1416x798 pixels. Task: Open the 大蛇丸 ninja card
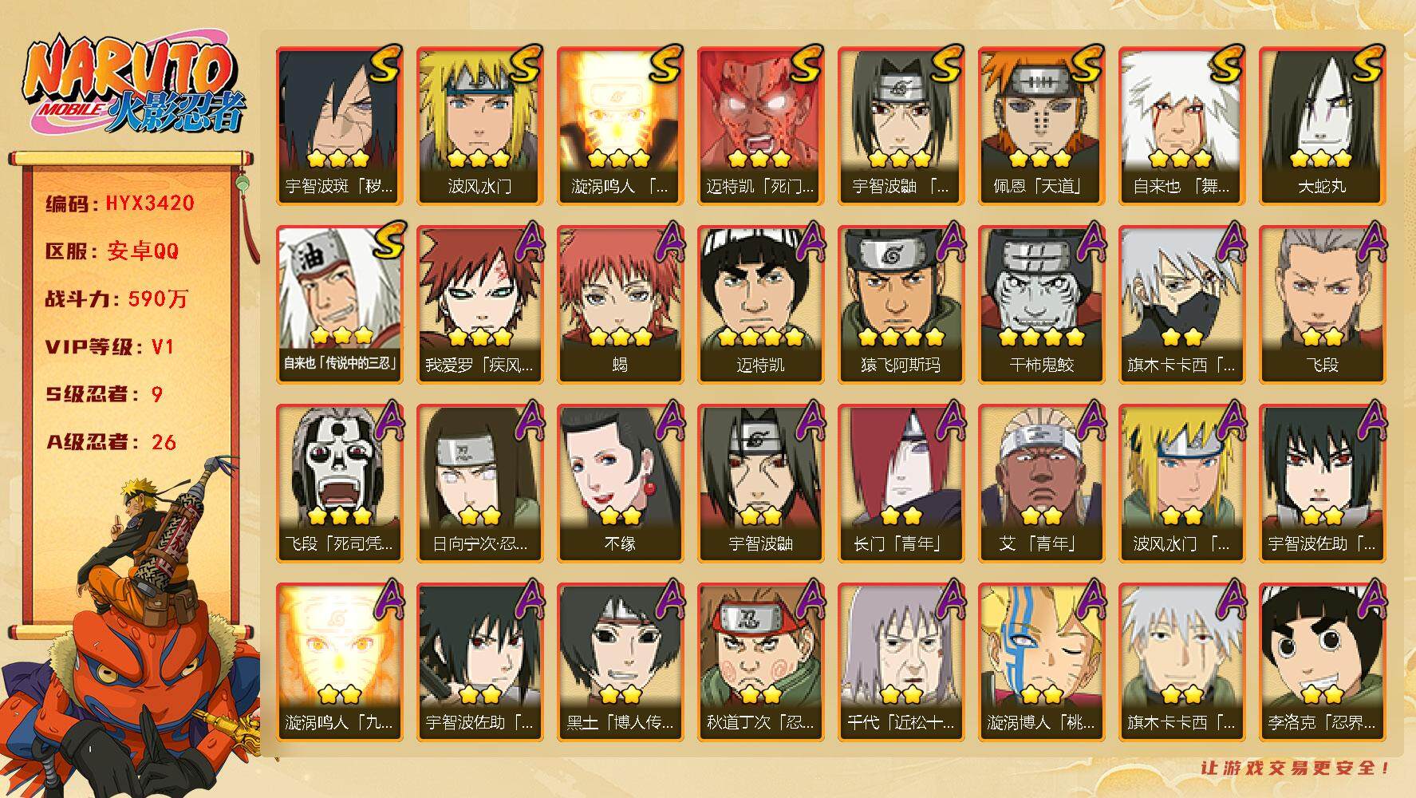[1322, 125]
